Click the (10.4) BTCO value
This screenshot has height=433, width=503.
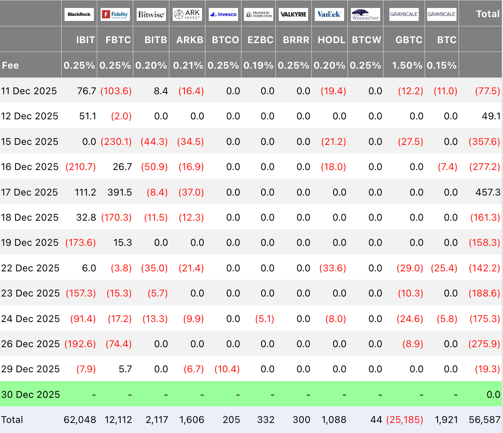point(227,369)
